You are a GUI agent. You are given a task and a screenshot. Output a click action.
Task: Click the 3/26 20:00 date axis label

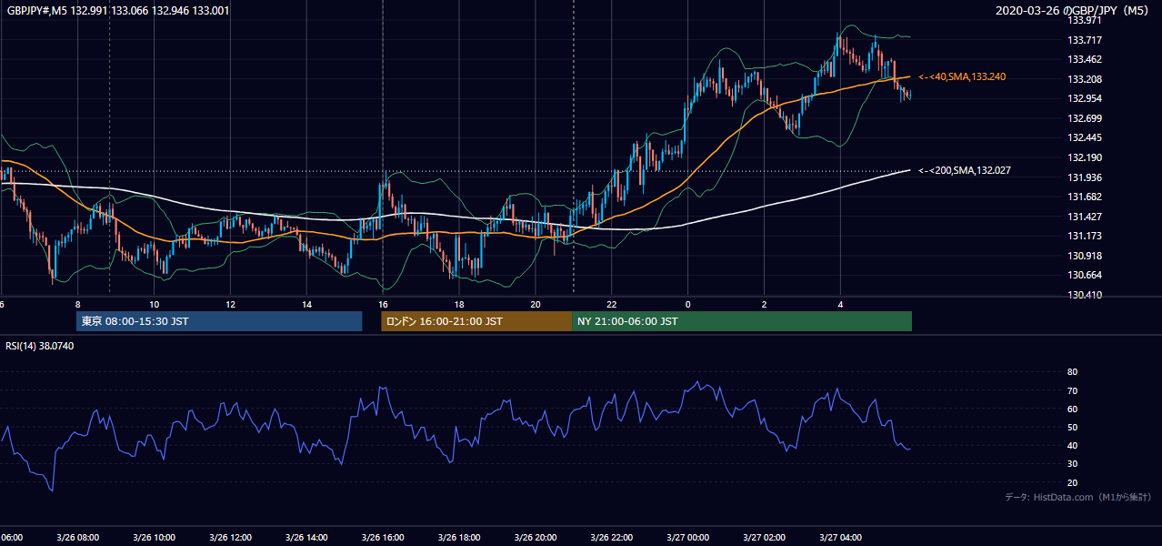(536, 538)
